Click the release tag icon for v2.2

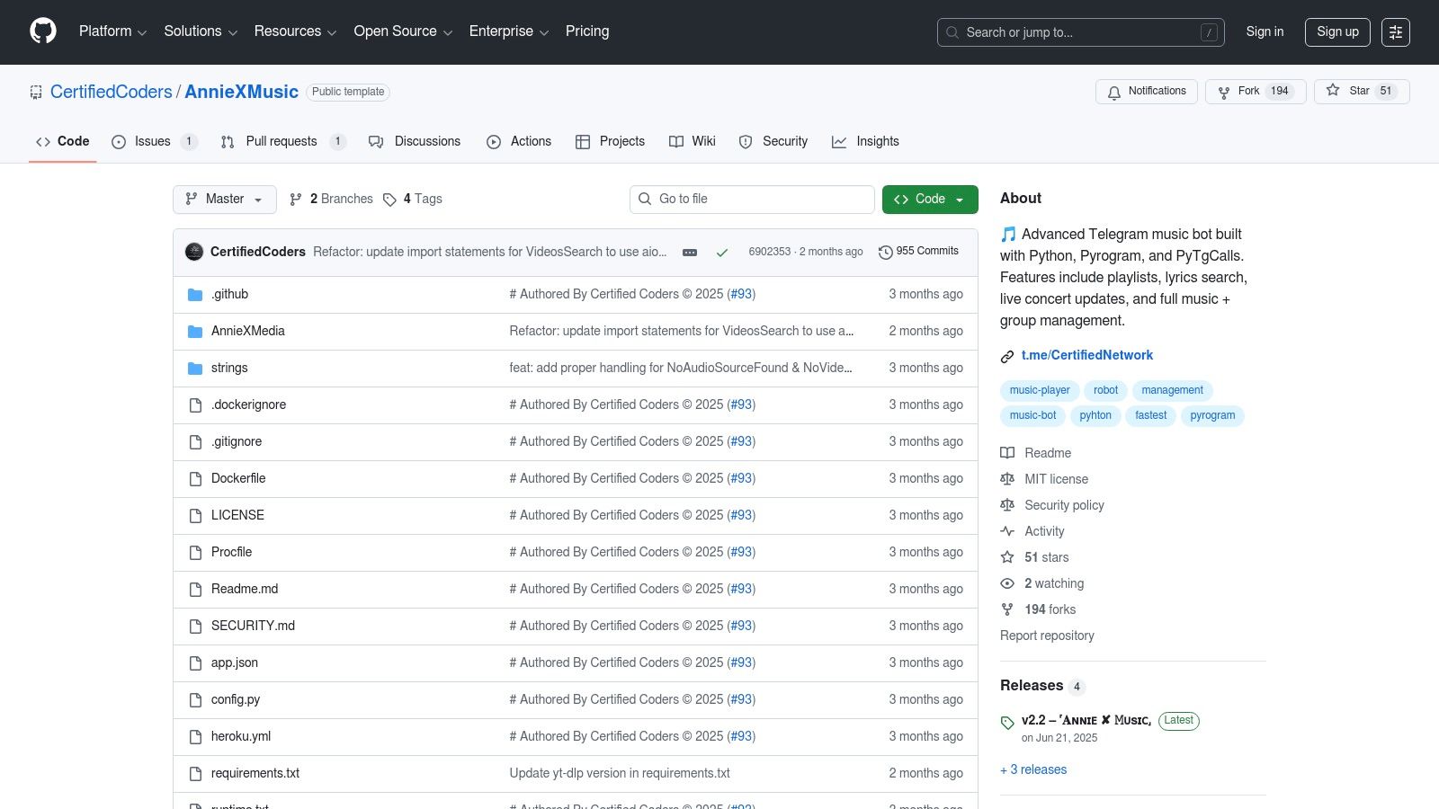point(1007,723)
